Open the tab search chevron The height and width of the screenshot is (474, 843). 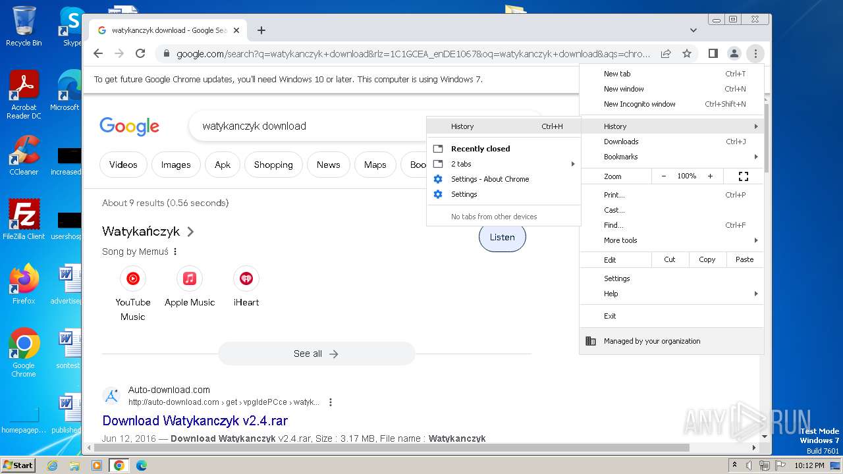(x=693, y=30)
